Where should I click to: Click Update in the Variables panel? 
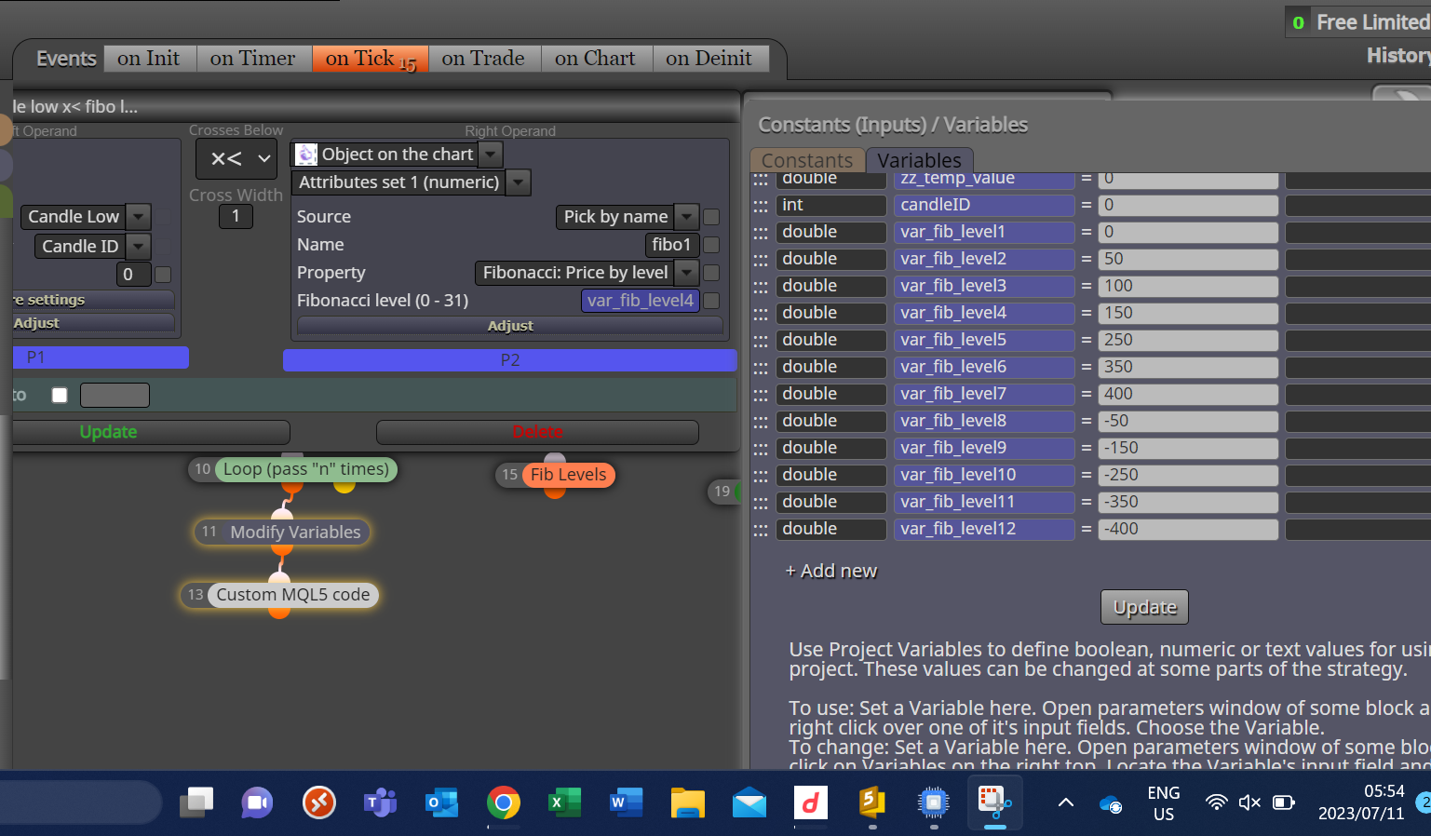(1144, 607)
